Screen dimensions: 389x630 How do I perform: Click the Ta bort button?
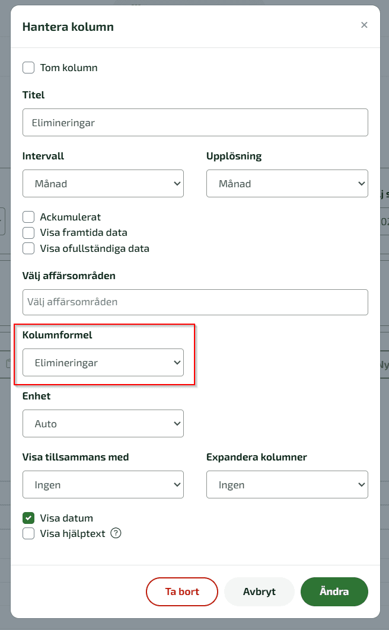pos(182,591)
